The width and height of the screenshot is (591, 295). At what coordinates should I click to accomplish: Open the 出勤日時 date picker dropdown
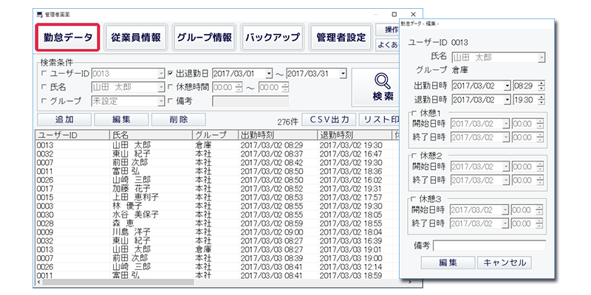(x=507, y=86)
